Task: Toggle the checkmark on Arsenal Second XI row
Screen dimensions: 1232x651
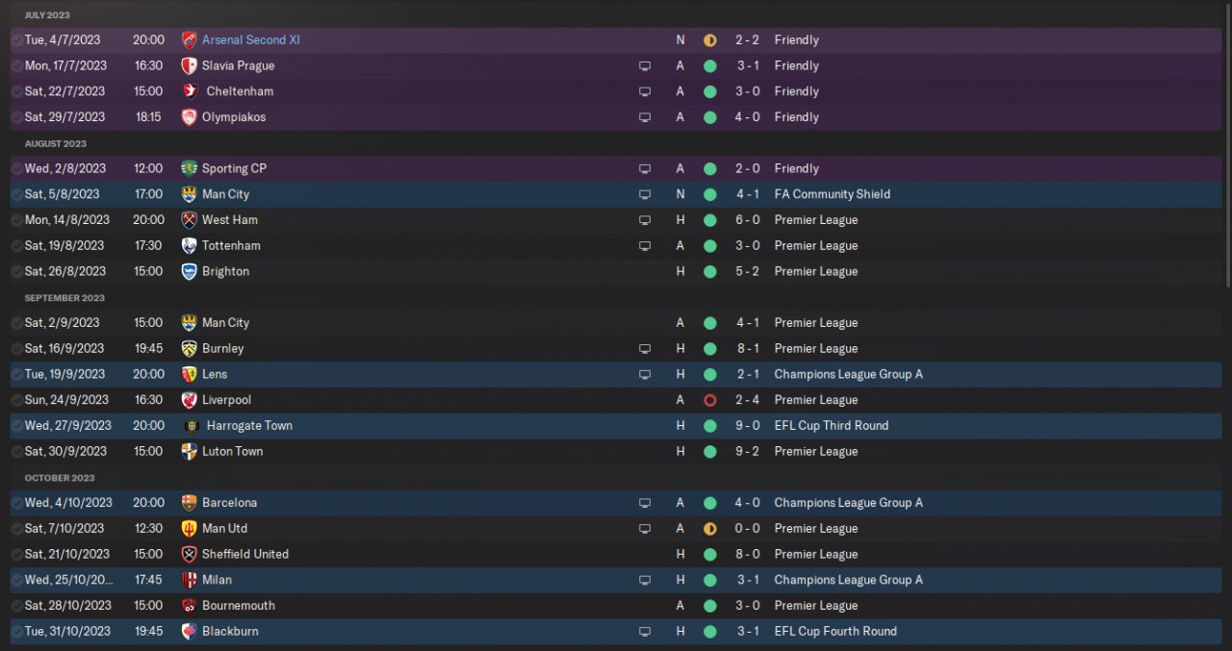Action: coord(16,40)
